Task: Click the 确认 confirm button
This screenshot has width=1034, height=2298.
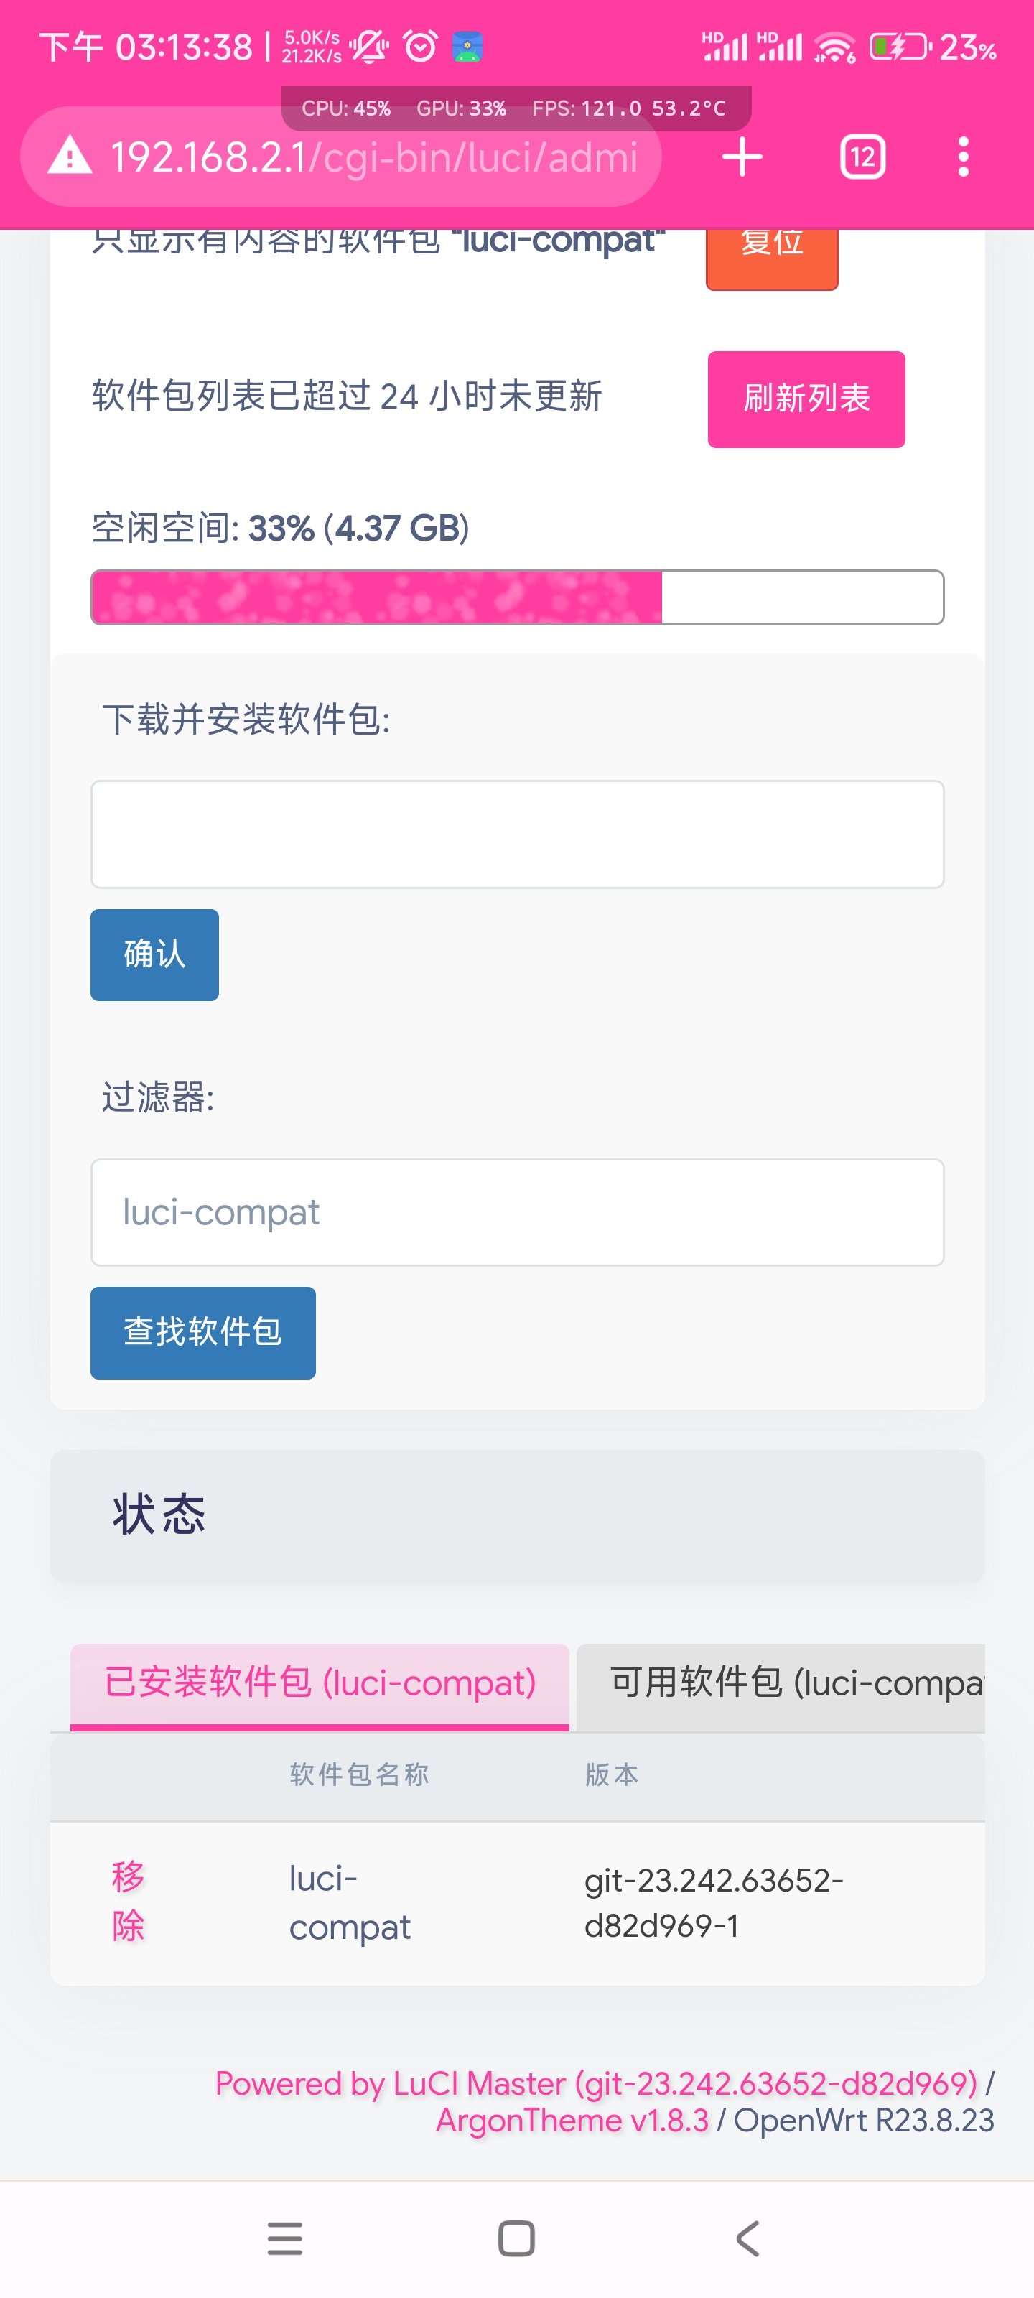Action: click(x=154, y=954)
